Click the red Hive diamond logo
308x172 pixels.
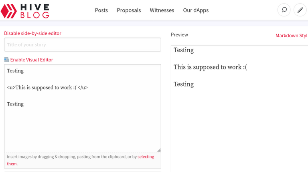pyautogui.click(x=9, y=11)
